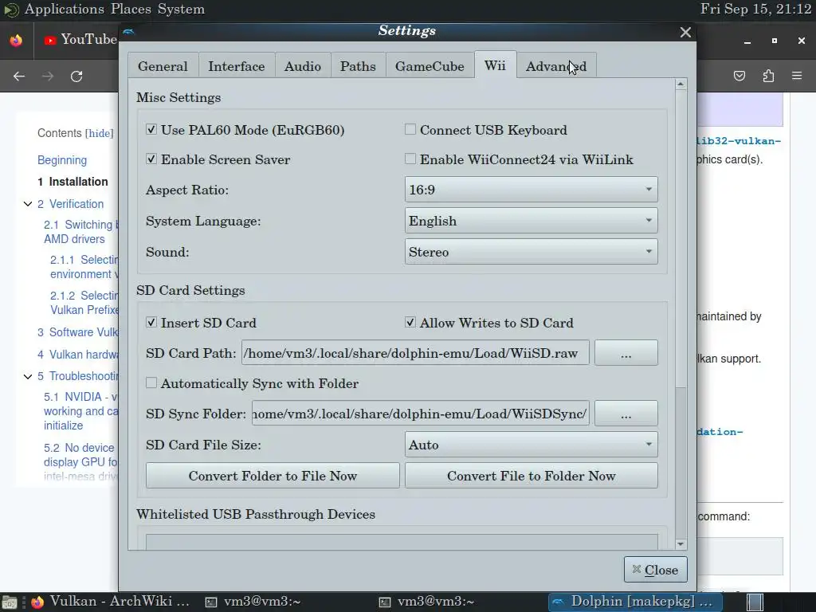
Task: Uncheck Allow Writes to SD Card
Action: coord(410,322)
